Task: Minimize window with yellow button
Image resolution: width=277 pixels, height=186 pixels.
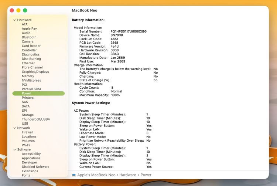Action: (x=18, y=10)
